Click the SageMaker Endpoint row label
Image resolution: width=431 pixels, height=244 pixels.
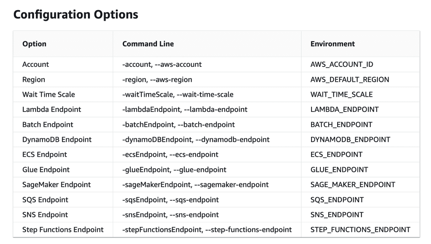[x=56, y=185]
